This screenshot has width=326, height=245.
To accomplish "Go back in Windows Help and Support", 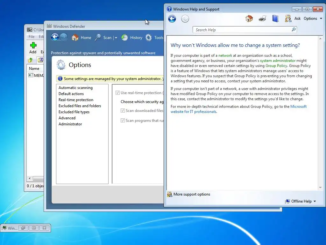I will (x=172, y=19).
